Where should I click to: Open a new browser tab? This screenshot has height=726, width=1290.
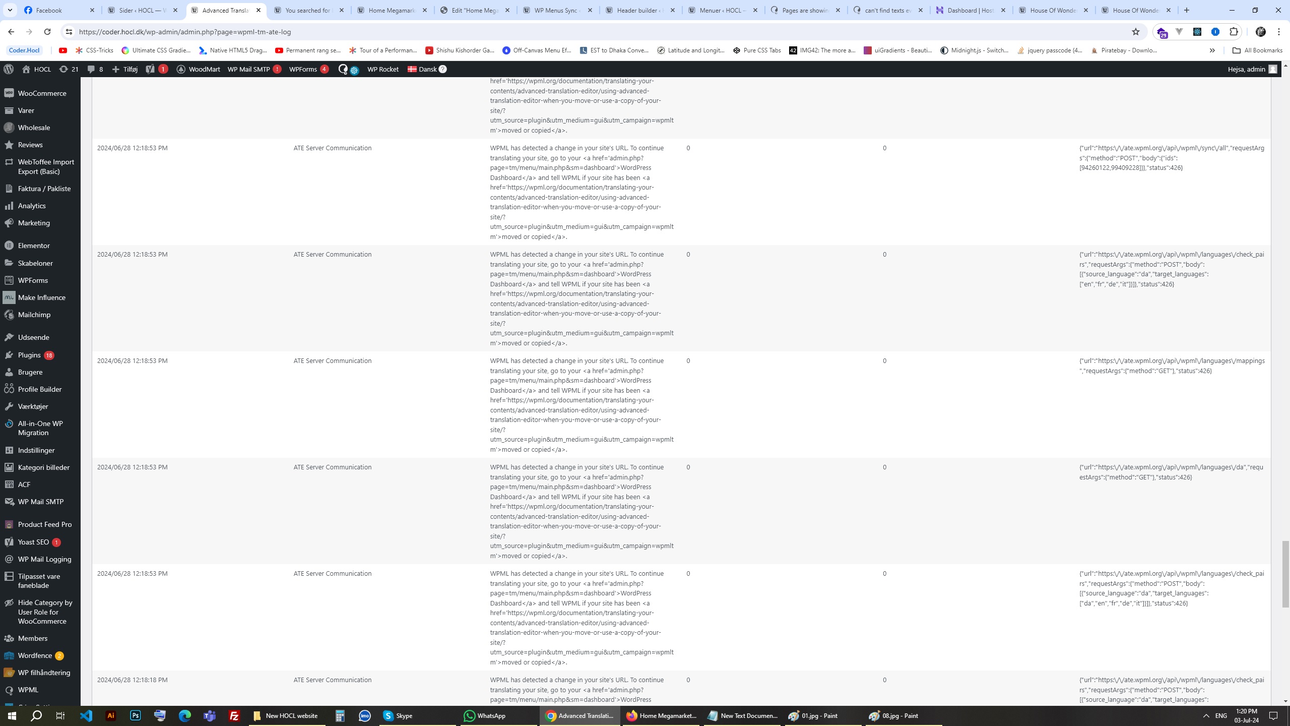(x=1187, y=10)
